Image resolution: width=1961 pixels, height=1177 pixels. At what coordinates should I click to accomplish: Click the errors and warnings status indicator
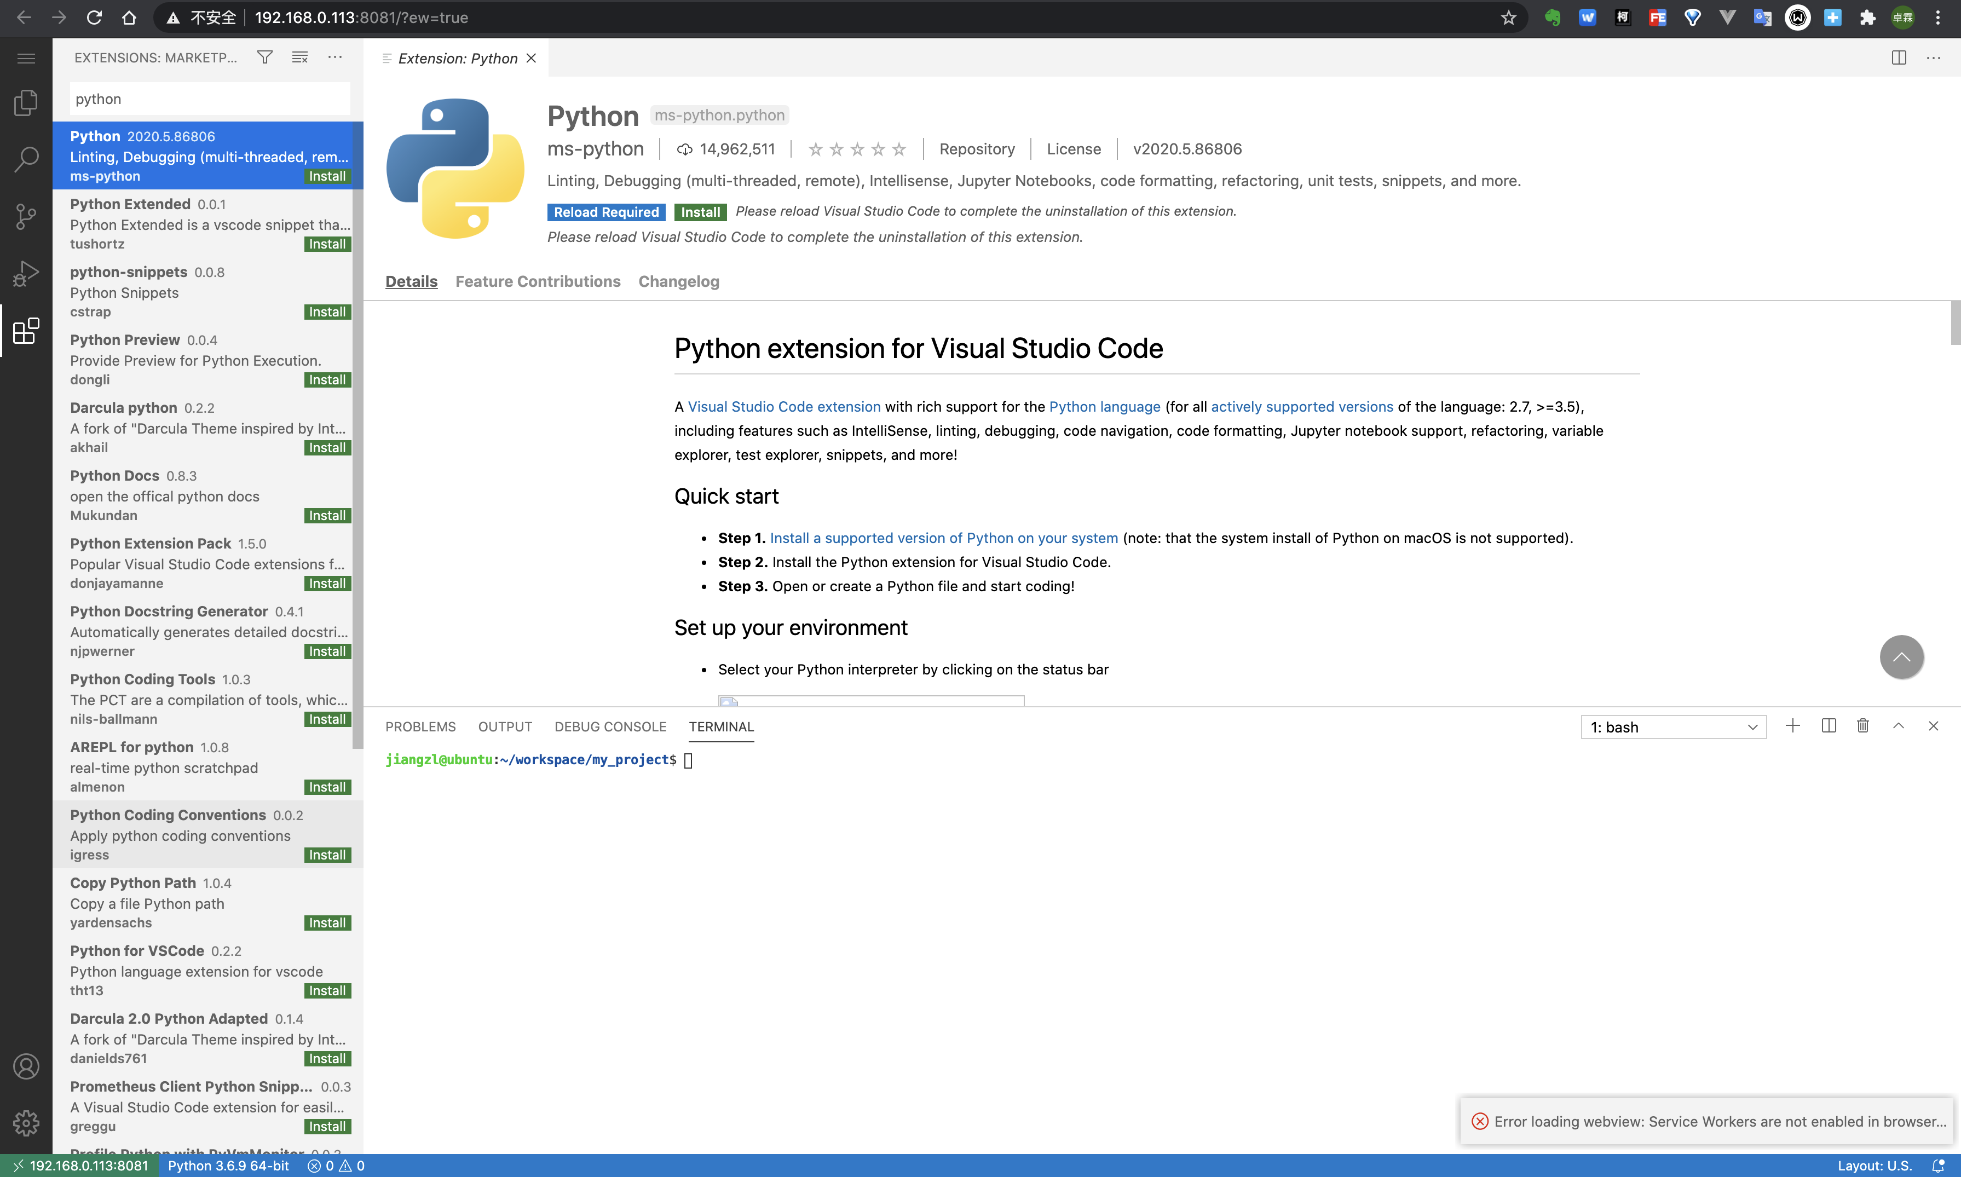pos(336,1166)
